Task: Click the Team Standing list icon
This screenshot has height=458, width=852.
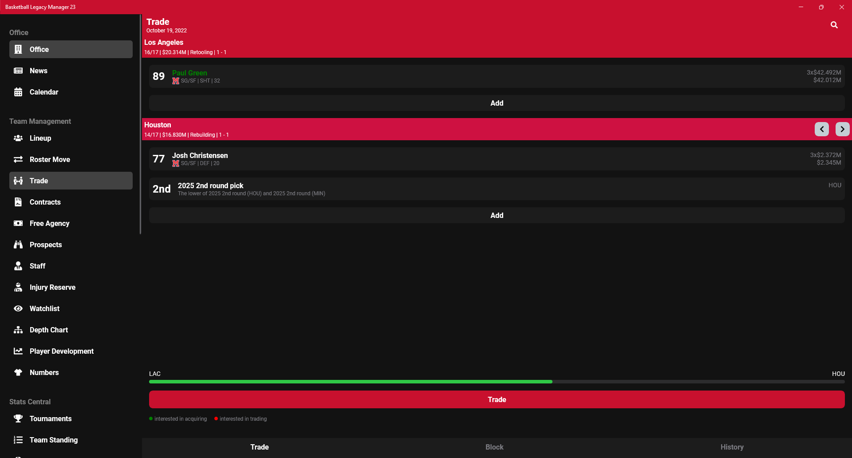Action: 18,440
